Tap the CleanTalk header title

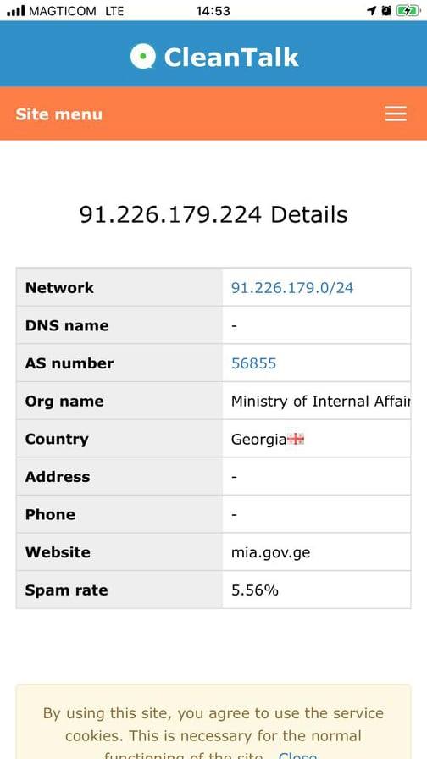(231, 57)
